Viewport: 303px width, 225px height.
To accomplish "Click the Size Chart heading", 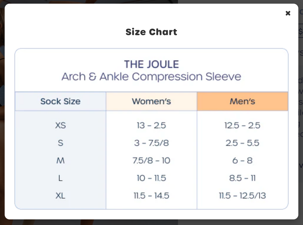I will (x=151, y=32).
